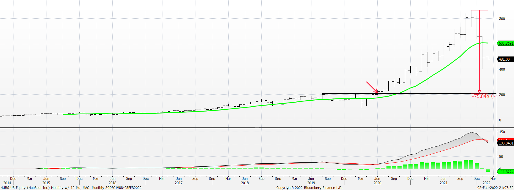Click the Jun label above 2016
This screenshot has height=190, width=514.
(x=112, y=178)
